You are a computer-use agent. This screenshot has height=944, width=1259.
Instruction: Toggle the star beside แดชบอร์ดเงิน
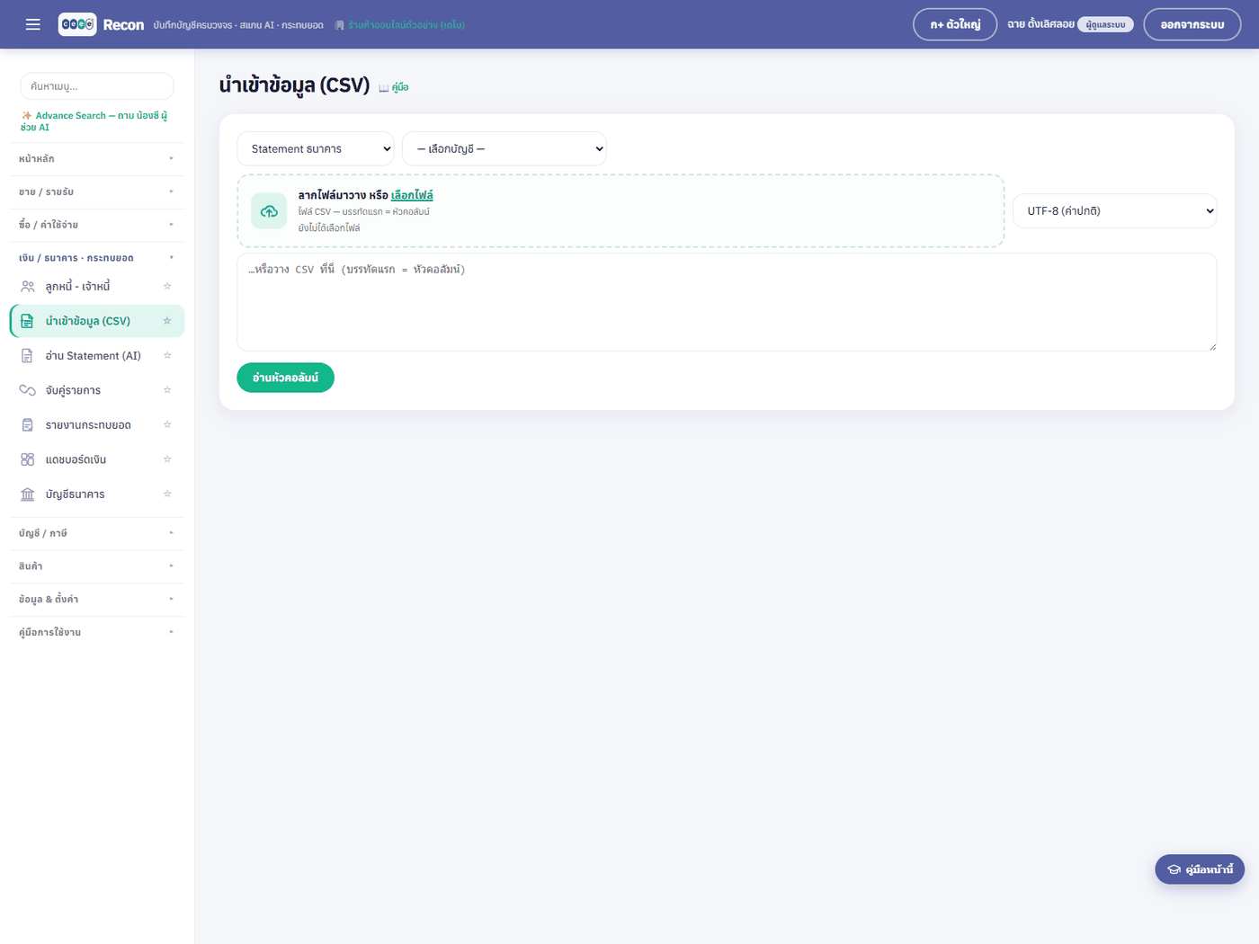167,459
